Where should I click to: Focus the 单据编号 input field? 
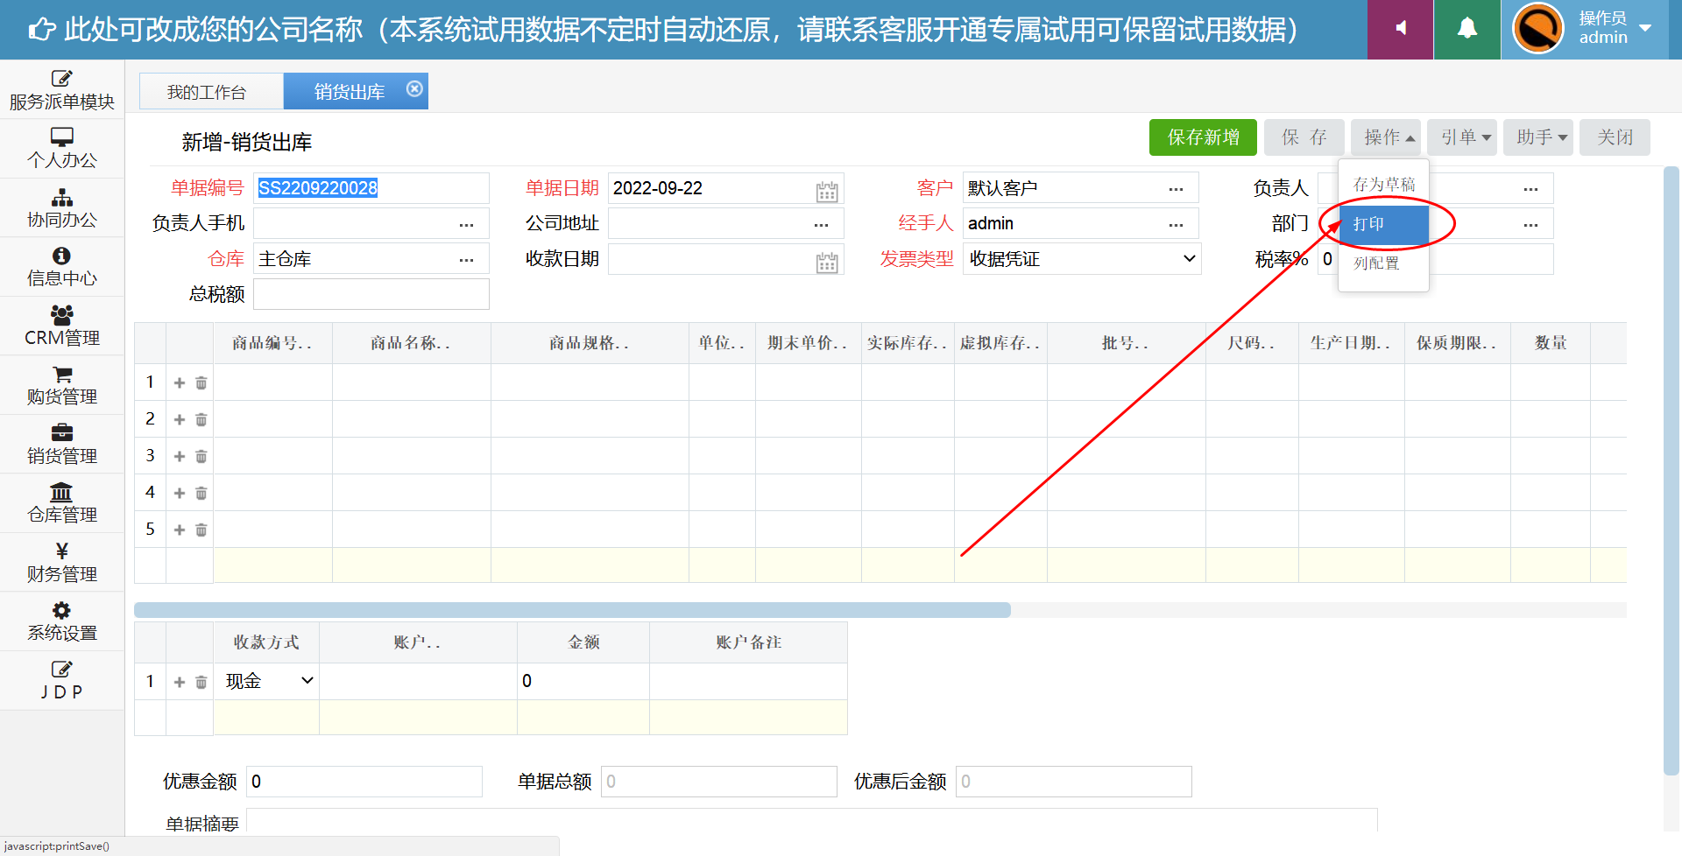point(371,188)
